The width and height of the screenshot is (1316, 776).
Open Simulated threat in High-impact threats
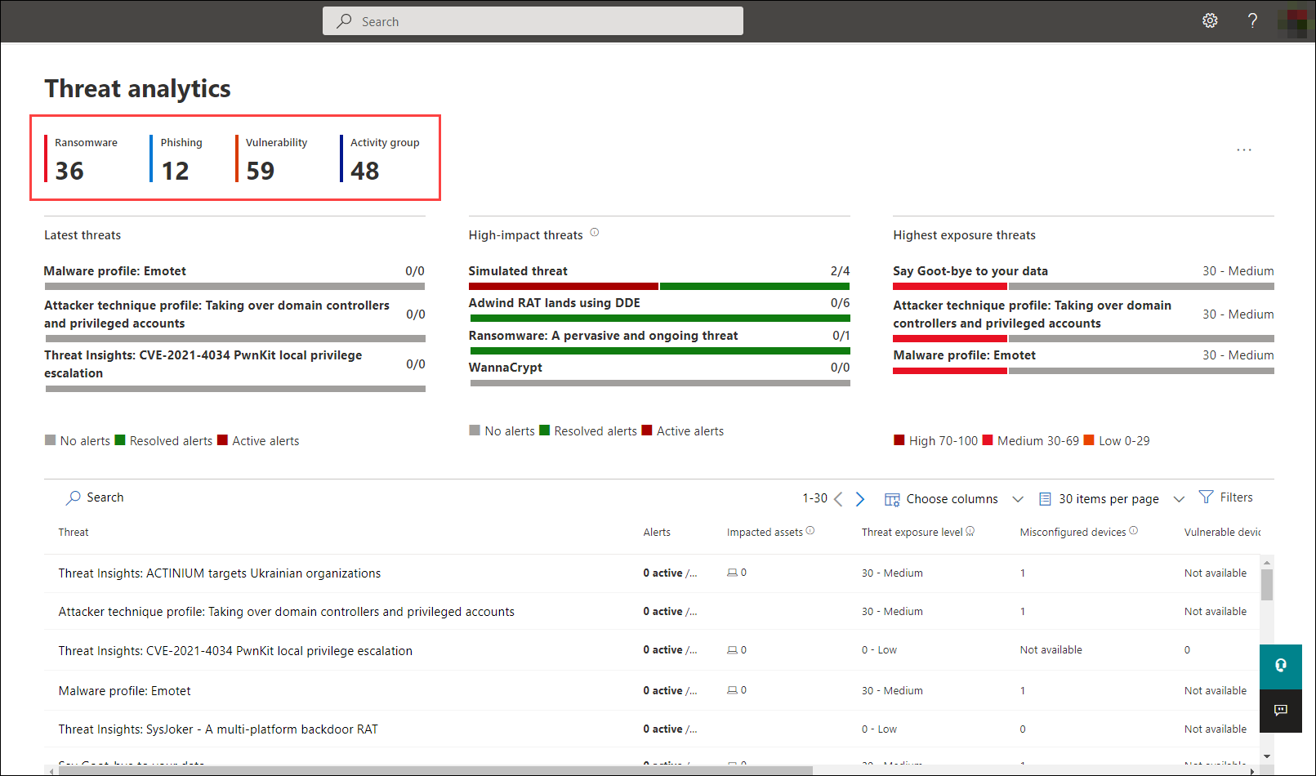tap(518, 271)
